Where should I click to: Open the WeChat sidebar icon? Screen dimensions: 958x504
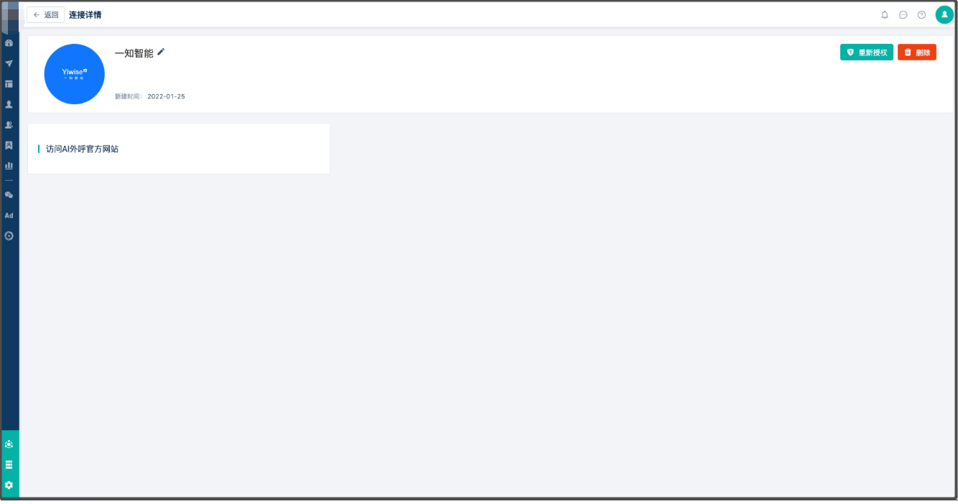coord(9,195)
